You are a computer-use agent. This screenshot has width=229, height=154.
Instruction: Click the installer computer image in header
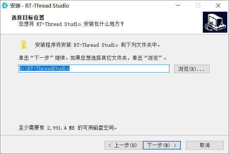coord(215,22)
